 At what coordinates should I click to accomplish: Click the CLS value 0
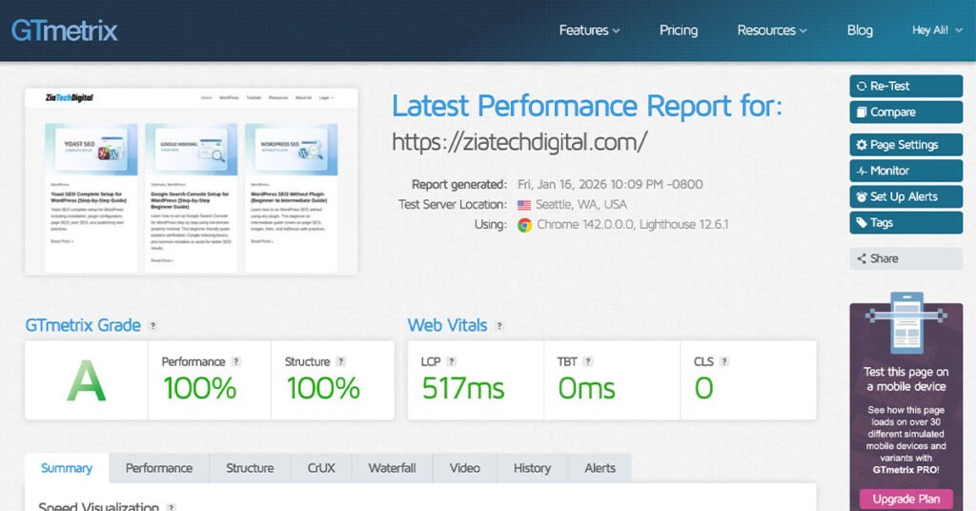[x=704, y=388]
